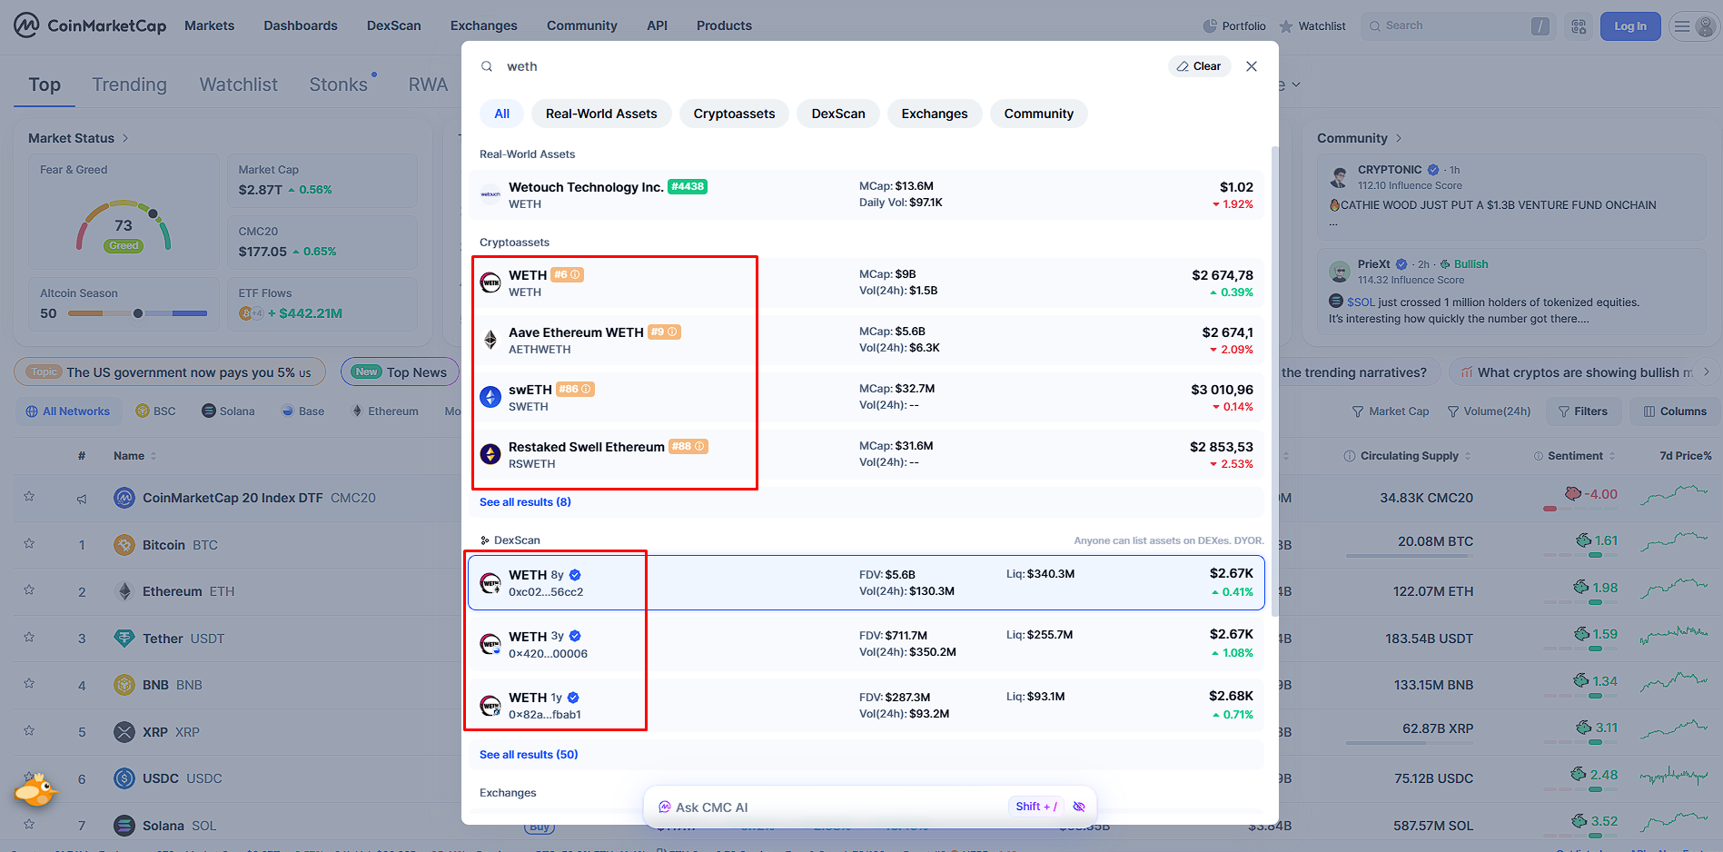The height and width of the screenshot is (852, 1723).
Task: Click WETH 1y DexScan token icon
Action: click(x=490, y=705)
